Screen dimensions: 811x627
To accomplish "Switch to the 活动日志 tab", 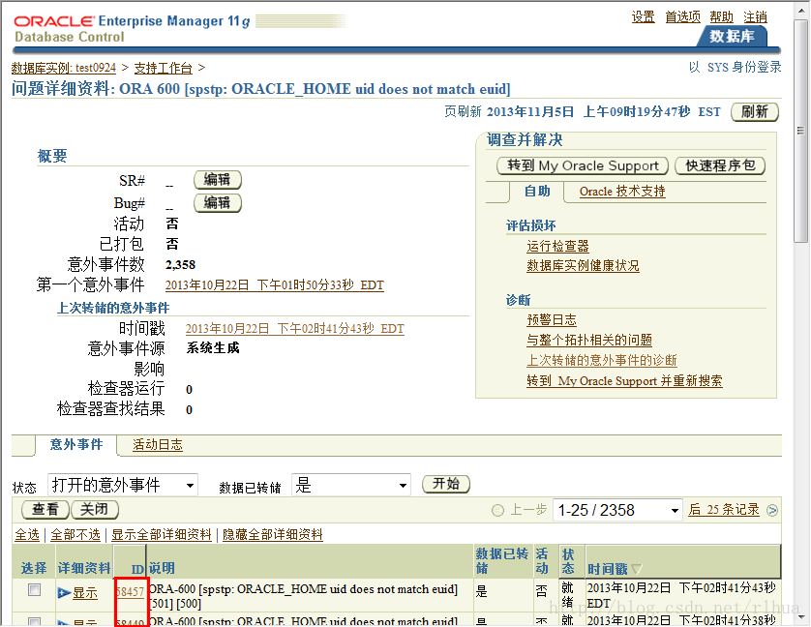I will pos(158,445).
